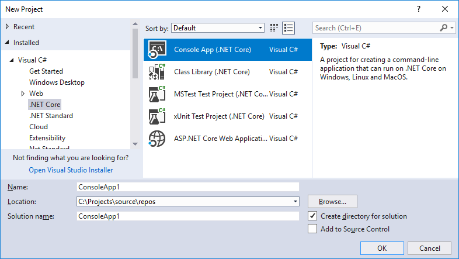Click the Solution name input field
459x259 pixels.
pyautogui.click(x=188, y=216)
